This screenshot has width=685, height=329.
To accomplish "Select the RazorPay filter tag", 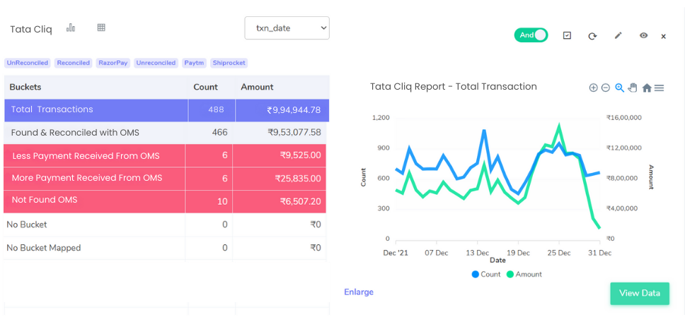I will 113,63.
